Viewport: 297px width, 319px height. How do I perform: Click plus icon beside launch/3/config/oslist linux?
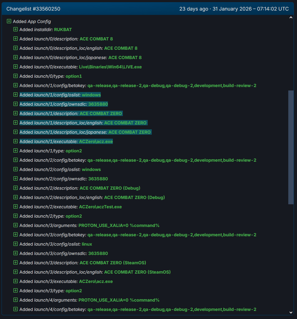click(x=16, y=244)
